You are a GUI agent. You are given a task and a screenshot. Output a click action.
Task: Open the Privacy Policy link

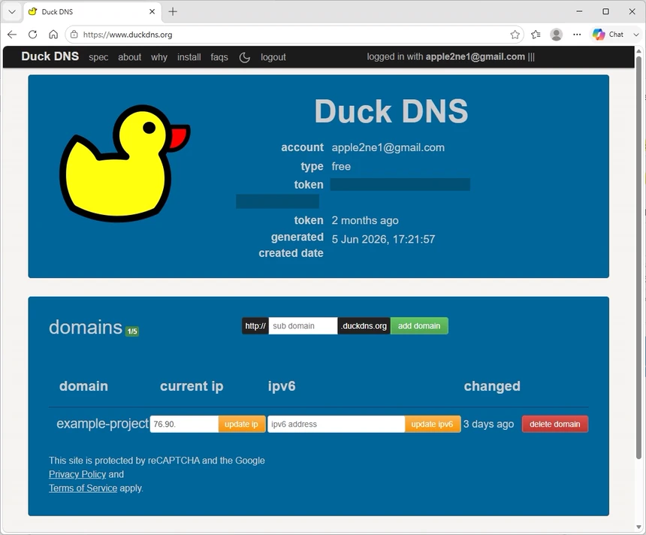pyautogui.click(x=77, y=474)
